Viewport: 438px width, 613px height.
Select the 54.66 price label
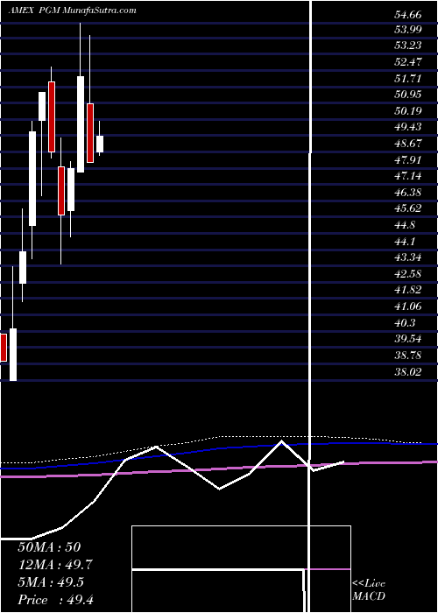[x=408, y=15]
